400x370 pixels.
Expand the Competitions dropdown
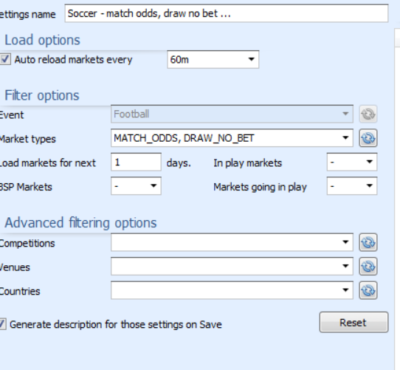232,242
